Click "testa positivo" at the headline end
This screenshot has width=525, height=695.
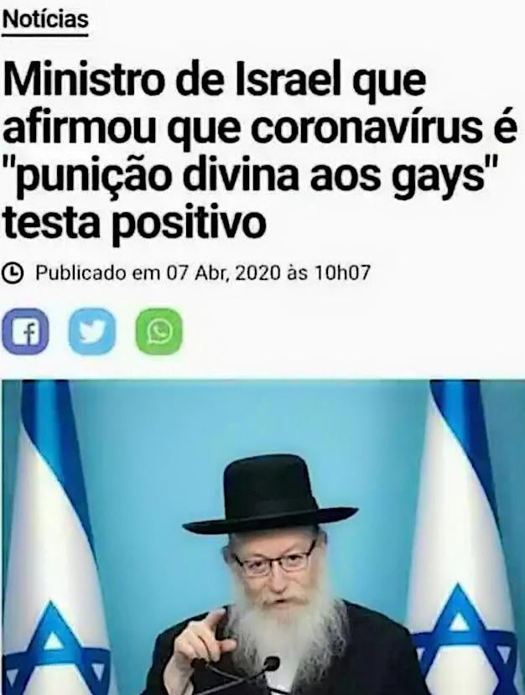click(134, 220)
